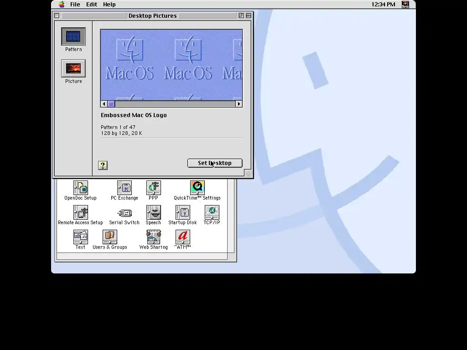Click the '128 by 128, 20 K' text

[121, 133]
